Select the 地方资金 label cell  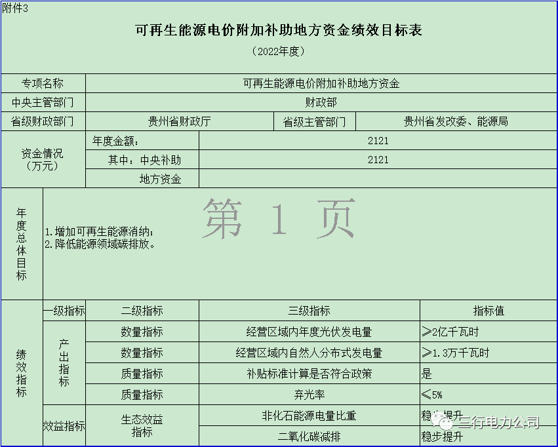pyautogui.click(x=160, y=179)
